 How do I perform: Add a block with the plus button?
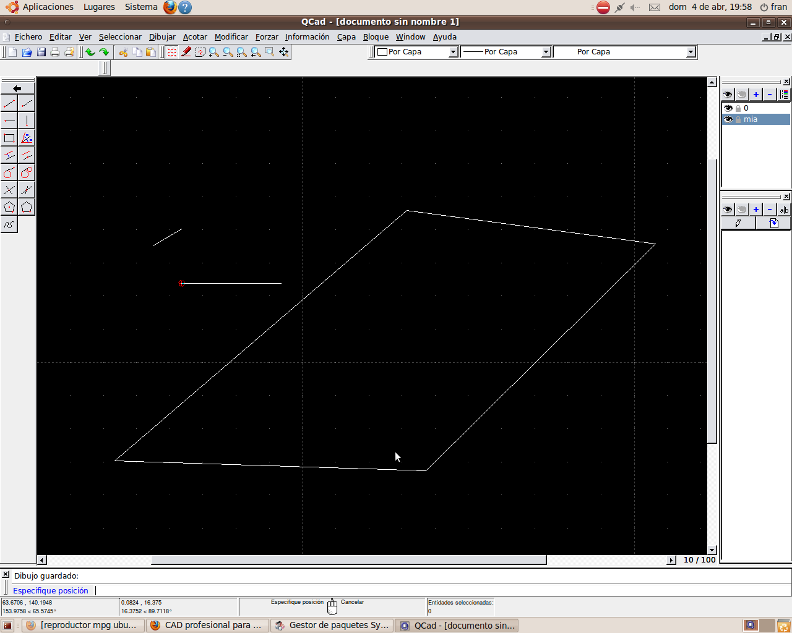pos(756,210)
